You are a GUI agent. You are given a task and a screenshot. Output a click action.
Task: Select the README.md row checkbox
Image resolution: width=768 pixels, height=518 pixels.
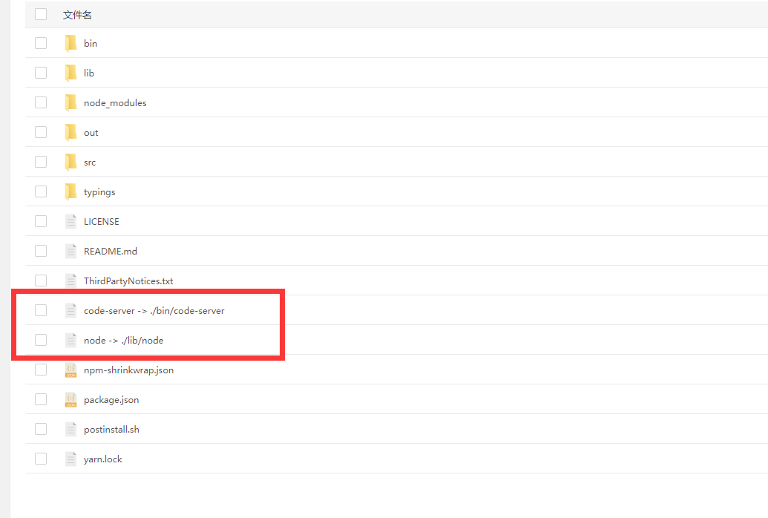(41, 251)
